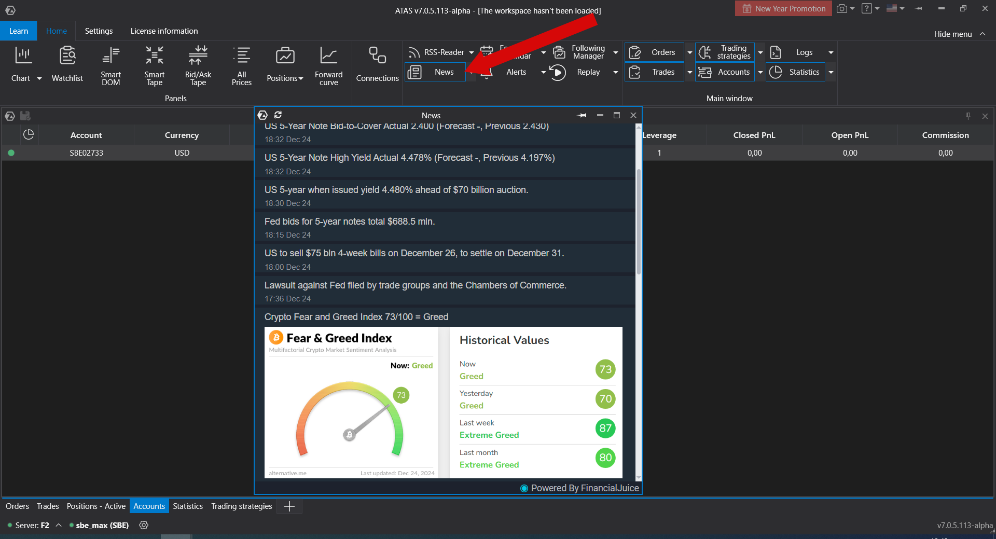Switch to the bottom Statistics tab
996x539 pixels.
(188, 506)
